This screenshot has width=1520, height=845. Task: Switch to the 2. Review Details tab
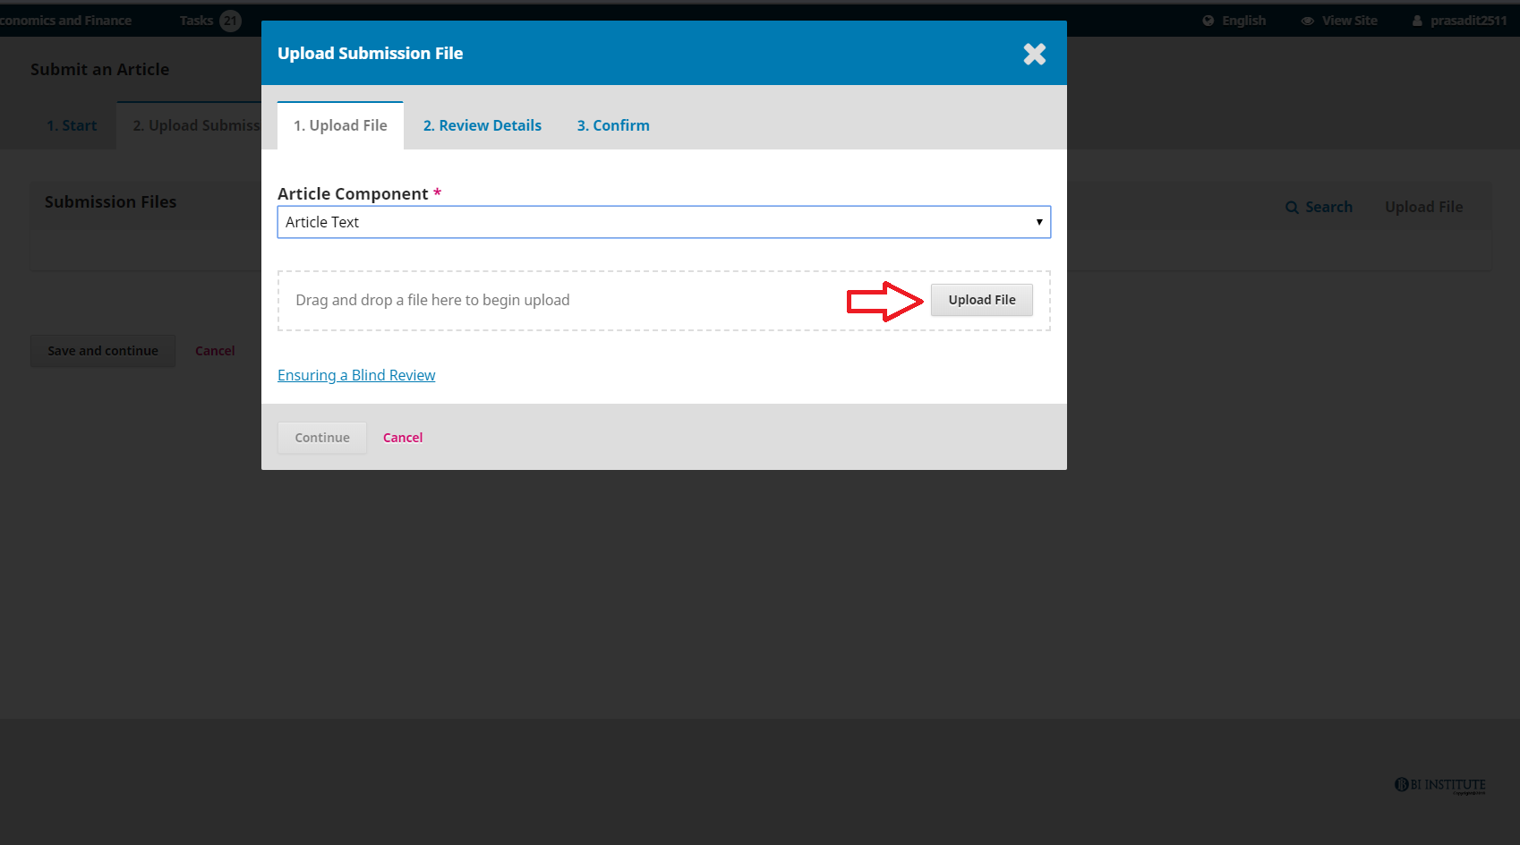482,126
